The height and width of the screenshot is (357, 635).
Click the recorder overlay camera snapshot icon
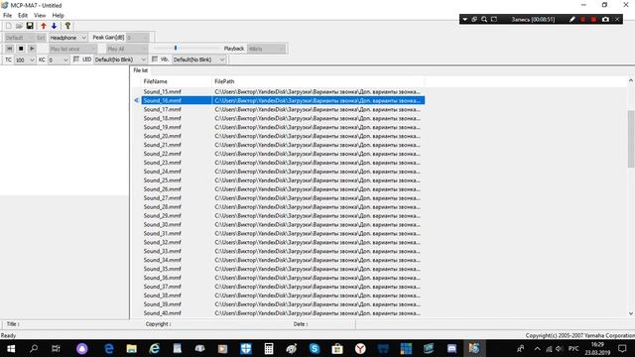click(x=605, y=20)
